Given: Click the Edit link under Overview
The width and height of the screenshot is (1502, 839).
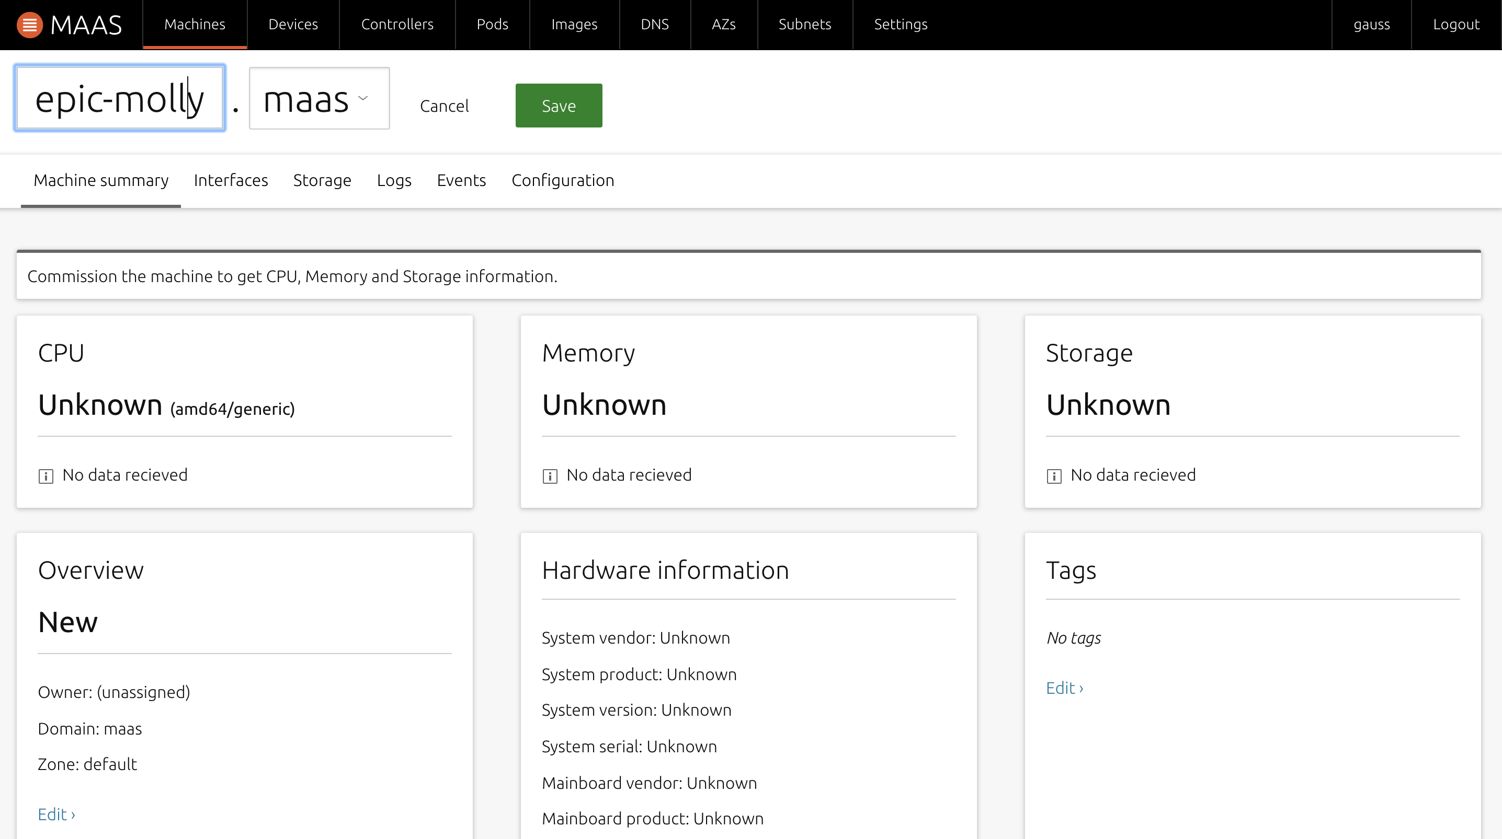Looking at the screenshot, I should click(56, 814).
